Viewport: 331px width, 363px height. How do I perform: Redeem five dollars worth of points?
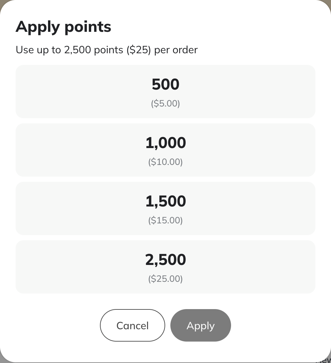[165, 92]
